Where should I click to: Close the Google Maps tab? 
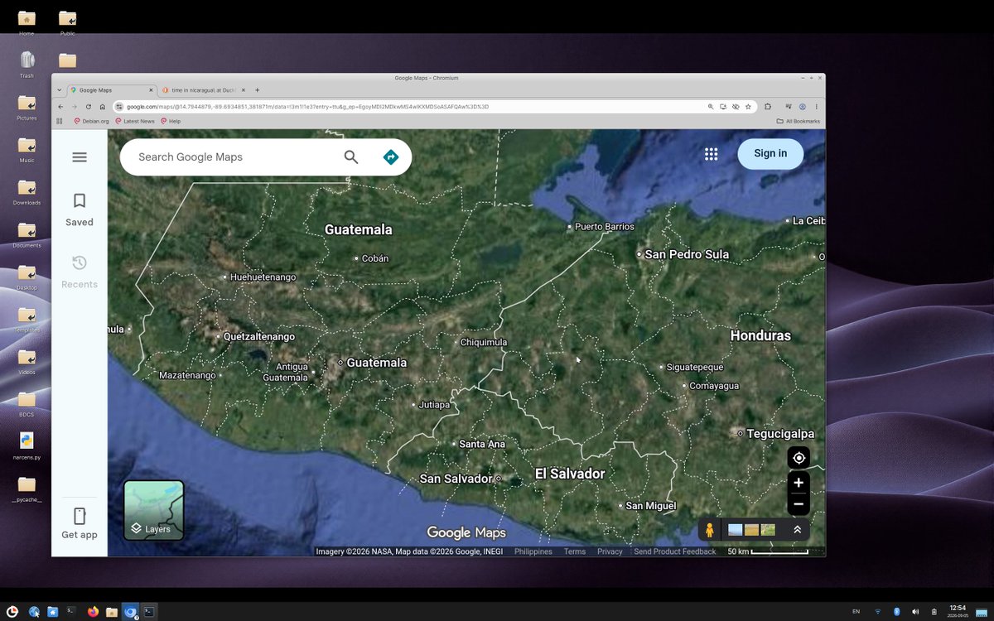click(x=151, y=89)
